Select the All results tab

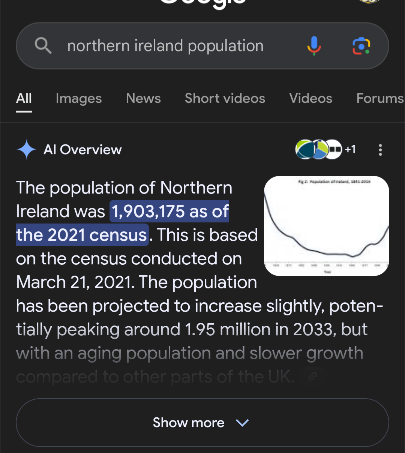[24, 98]
